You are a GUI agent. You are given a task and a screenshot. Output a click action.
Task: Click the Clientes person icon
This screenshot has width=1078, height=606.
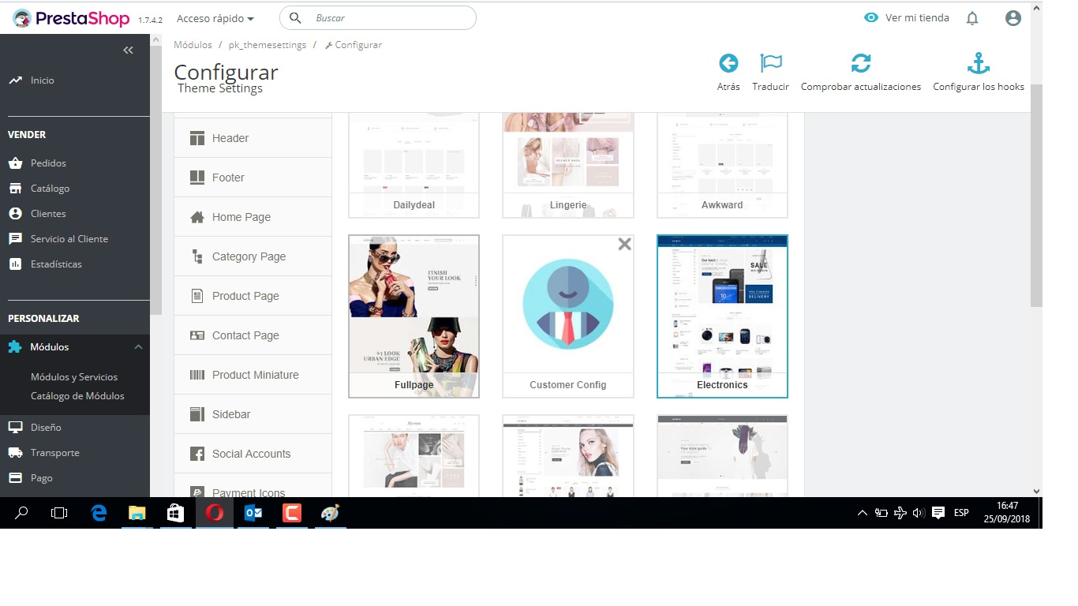pos(15,214)
